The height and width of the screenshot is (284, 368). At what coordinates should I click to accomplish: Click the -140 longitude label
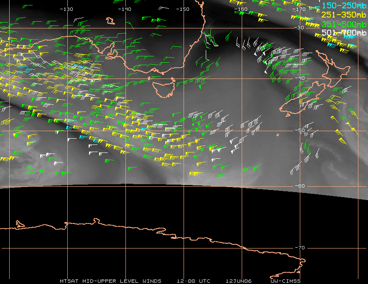tap(125, 9)
